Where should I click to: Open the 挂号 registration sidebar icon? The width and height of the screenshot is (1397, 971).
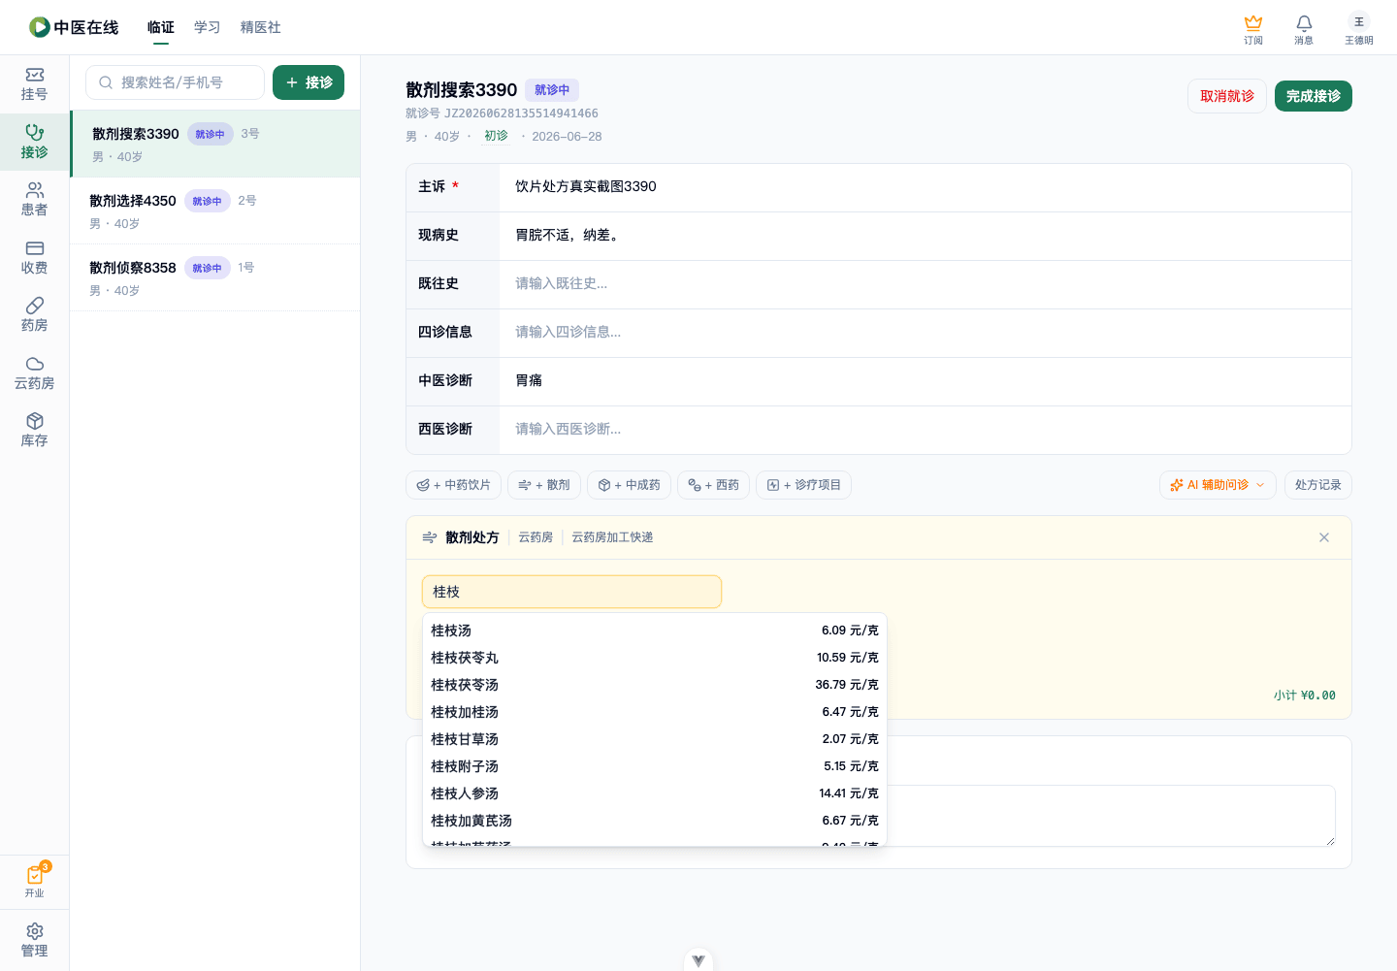point(34,84)
